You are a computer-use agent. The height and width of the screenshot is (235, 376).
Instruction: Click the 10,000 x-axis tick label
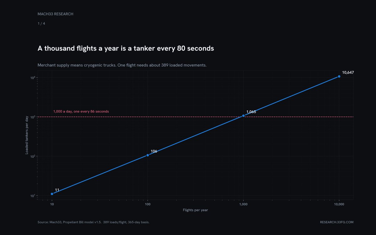point(339,204)
